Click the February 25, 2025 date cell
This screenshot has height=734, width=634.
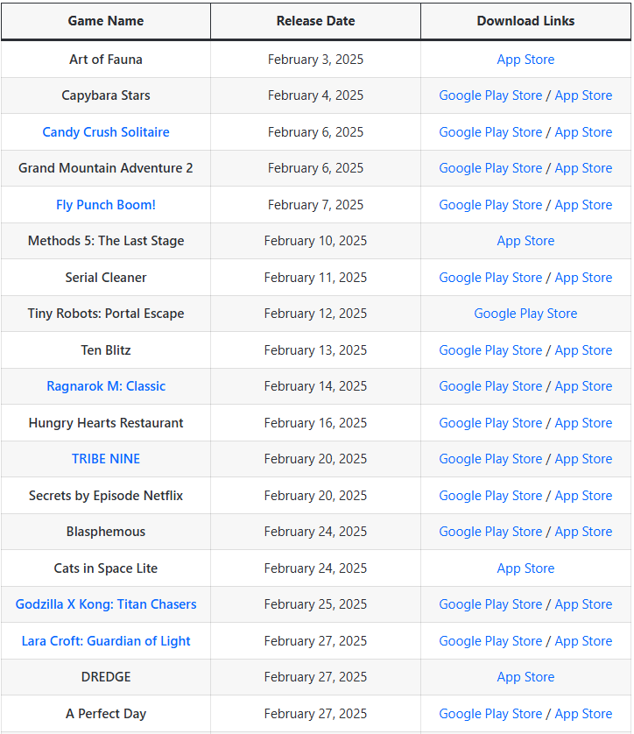tap(315, 604)
